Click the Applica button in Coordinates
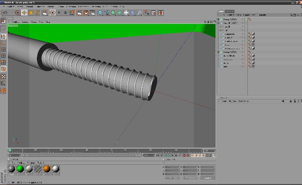Viewport: 302px width, 185px height. coord(208,178)
